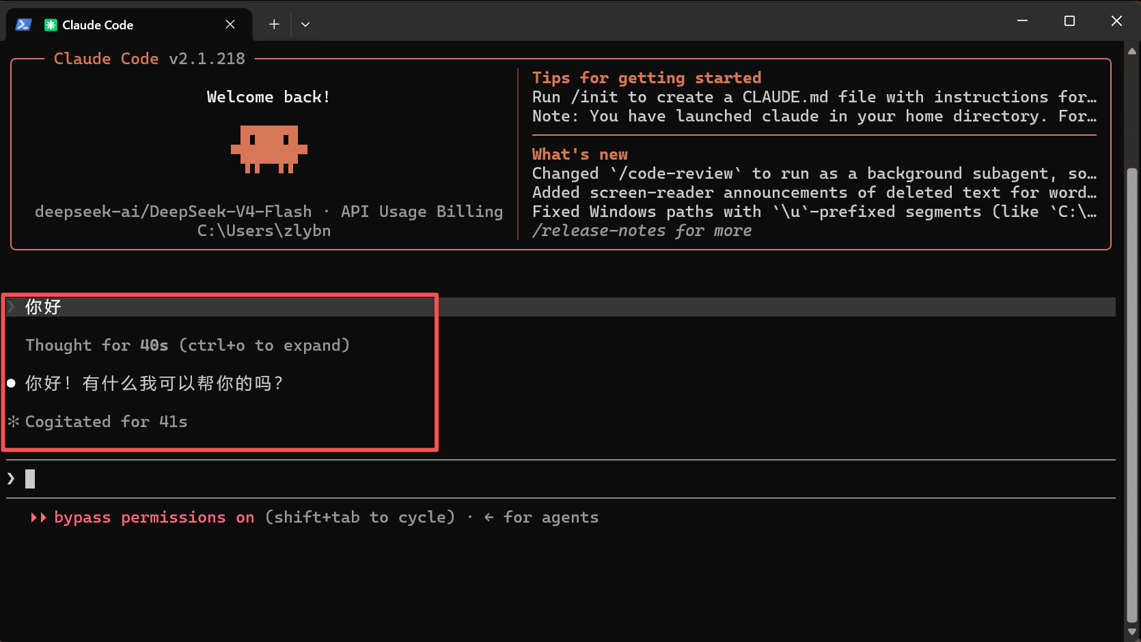Click the 'Claude Code v2.1.218' title
The width and height of the screenshot is (1141, 642).
click(149, 59)
